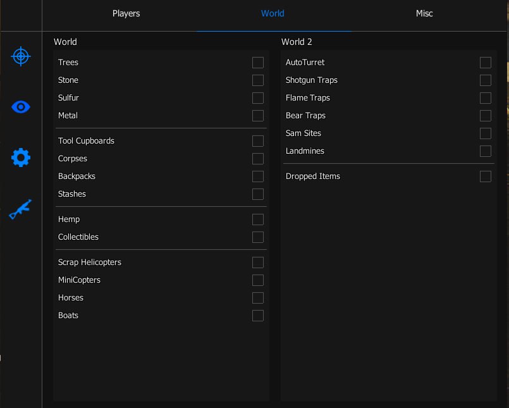The height and width of the screenshot is (408, 509).
Task: Click the "Dropped Items" label text
Action: click(x=312, y=176)
